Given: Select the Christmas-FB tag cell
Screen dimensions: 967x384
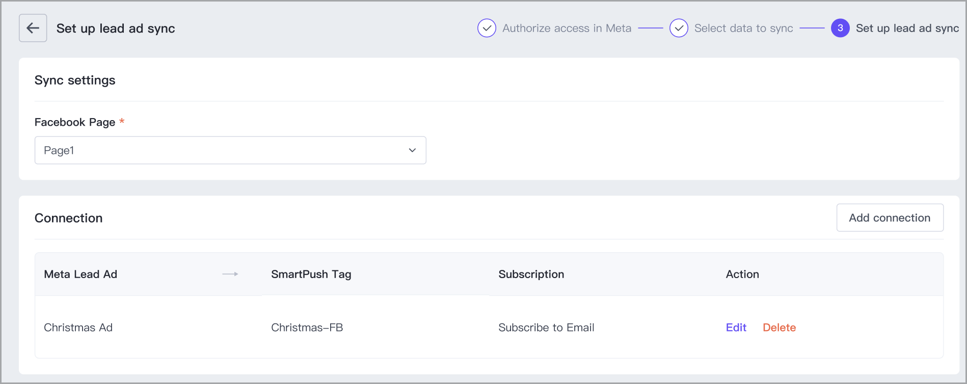Looking at the screenshot, I should pyautogui.click(x=307, y=327).
